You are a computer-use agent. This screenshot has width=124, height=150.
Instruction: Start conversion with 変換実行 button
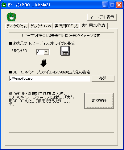pyautogui.click(x=99, y=101)
